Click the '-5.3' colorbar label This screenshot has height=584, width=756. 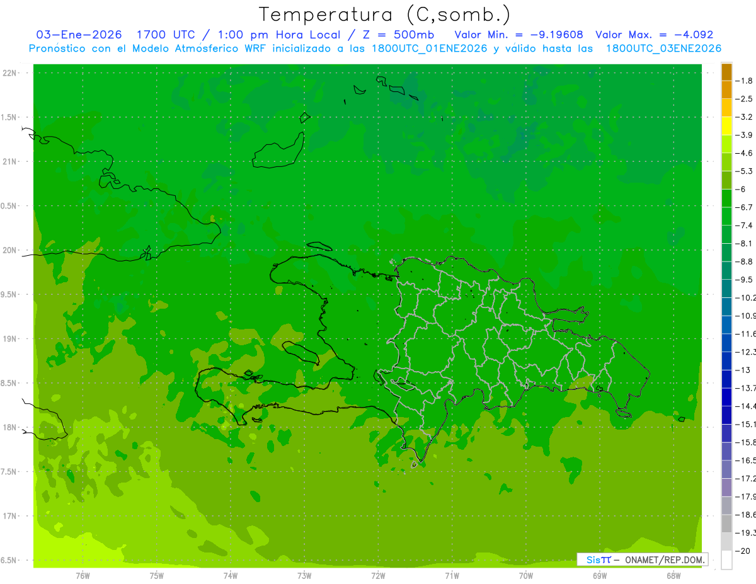click(x=745, y=171)
